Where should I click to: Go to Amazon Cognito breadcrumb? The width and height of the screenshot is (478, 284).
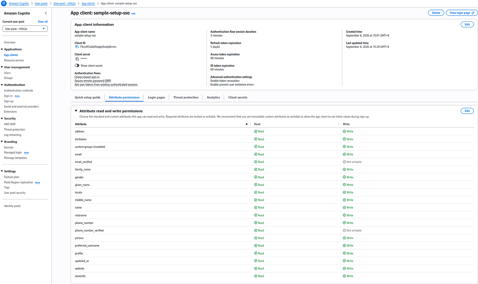19,4
